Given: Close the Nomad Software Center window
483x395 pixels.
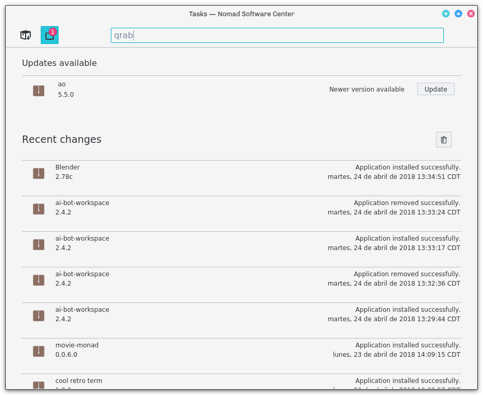Looking at the screenshot, I should [471, 14].
